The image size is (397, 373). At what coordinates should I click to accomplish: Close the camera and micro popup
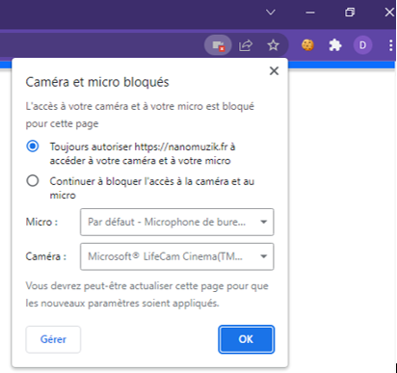point(274,70)
